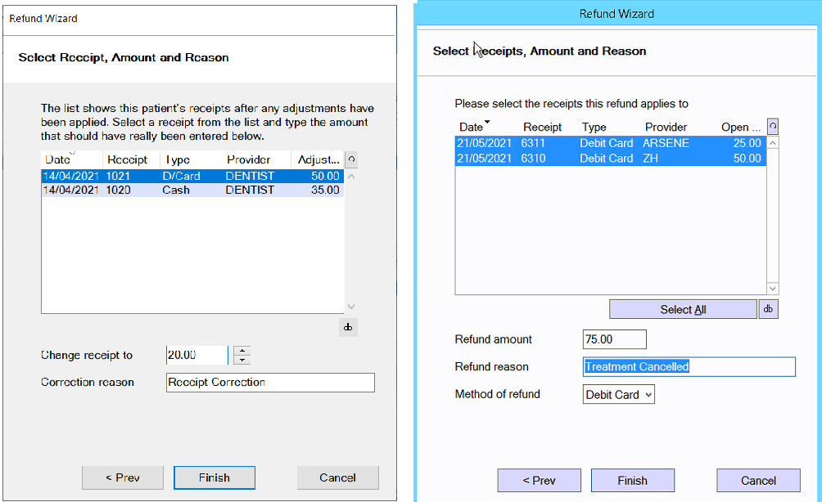The width and height of the screenshot is (822, 502).
Task: Click the up arrow of the left list scrollbar
Action: coord(351,177)
